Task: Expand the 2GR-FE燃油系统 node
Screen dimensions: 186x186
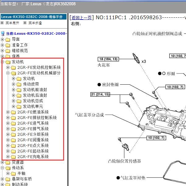Action: [x=8, y=112]
